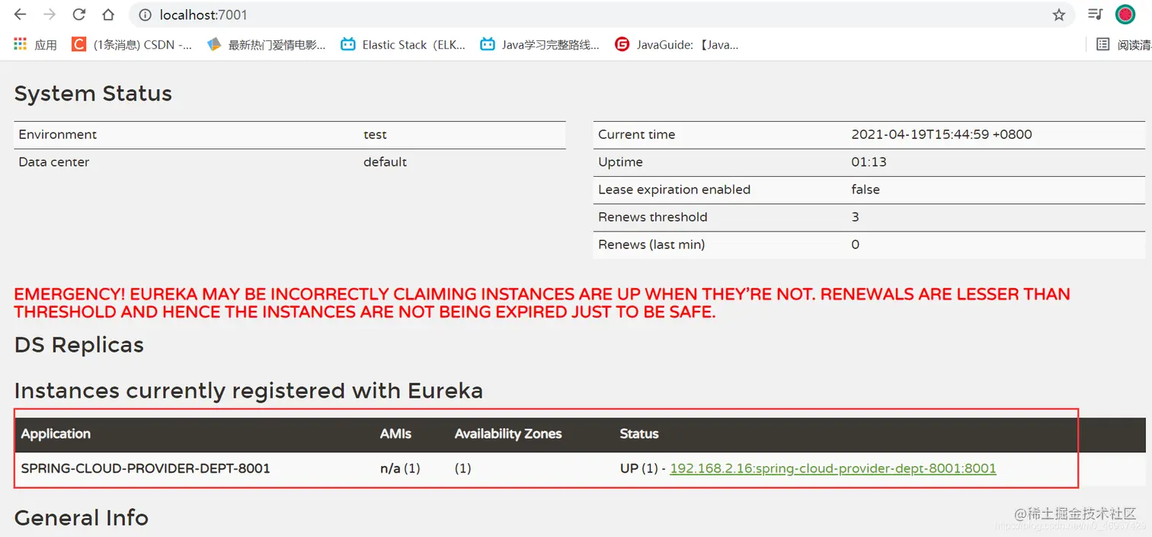Click the System Status heading

pyautogui.click(x=93, y=94)
